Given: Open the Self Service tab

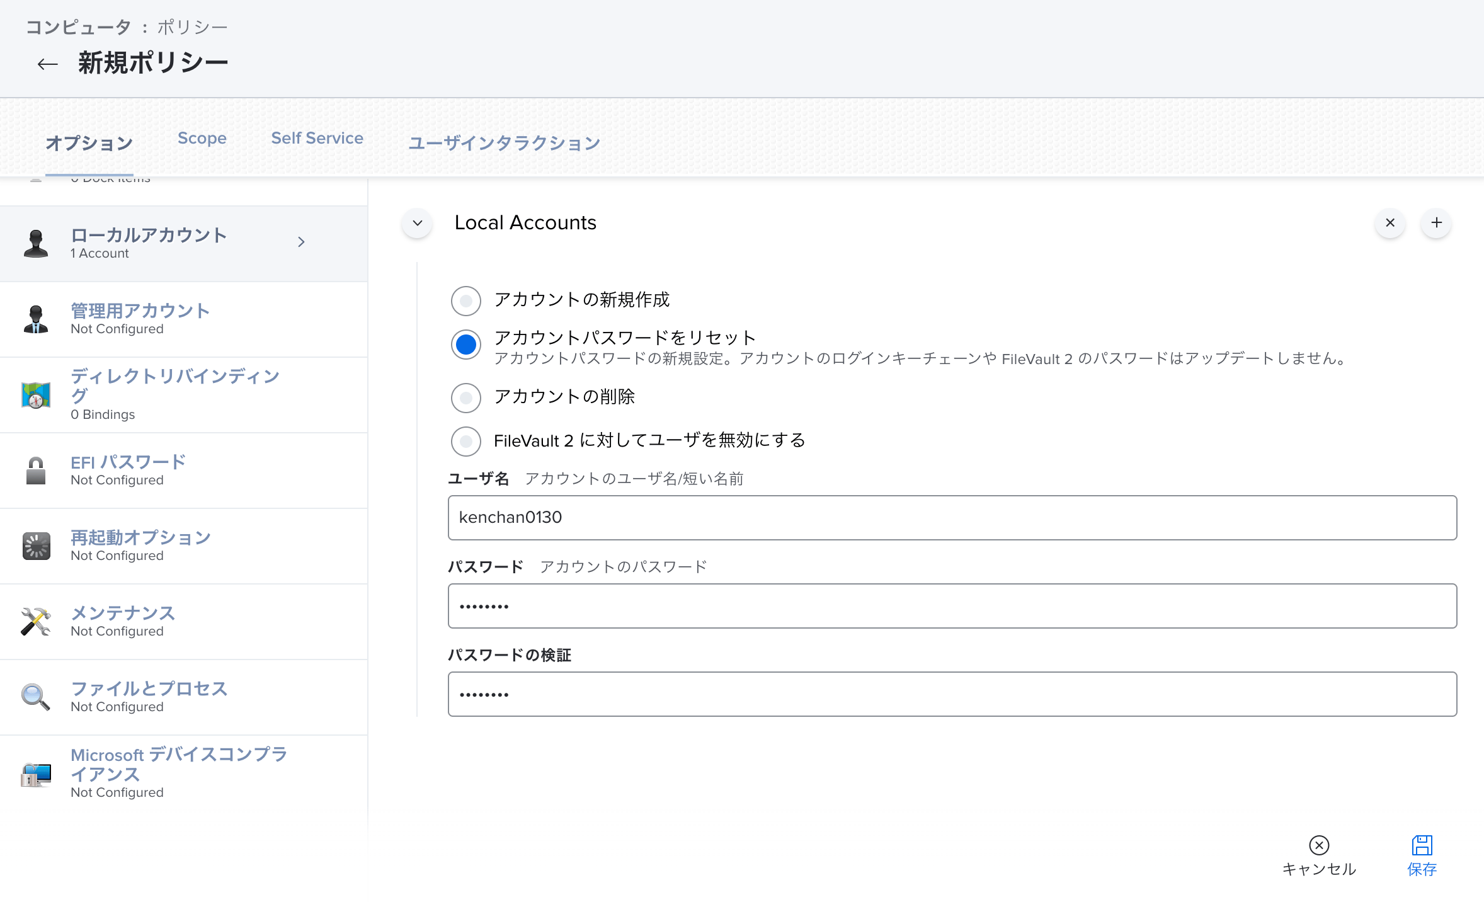Looking at the screenshot, I should point(317,139).
